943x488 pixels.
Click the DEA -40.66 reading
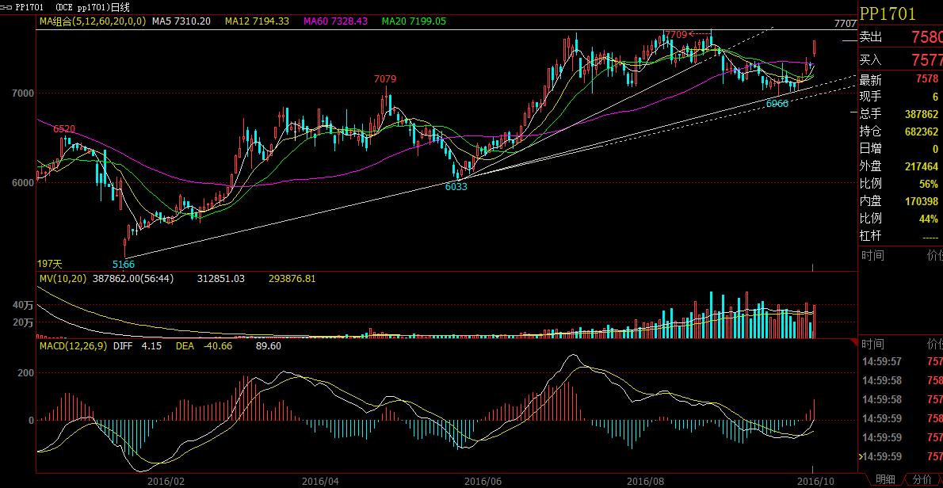(x=204, y=346)
